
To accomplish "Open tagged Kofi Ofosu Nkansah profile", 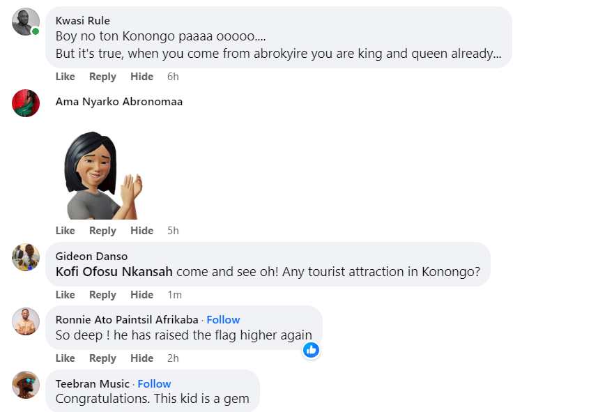I will (x=114, y=272).
